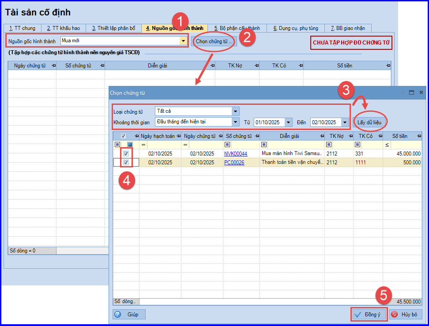Image resolution: width=429 pixels, height=326 pixels.
Task: Click the Đồng ý button
Action: pyautogui.click(x=369, y=315)
